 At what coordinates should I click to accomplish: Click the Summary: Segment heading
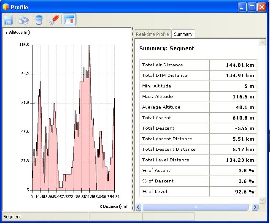[167, 49]
